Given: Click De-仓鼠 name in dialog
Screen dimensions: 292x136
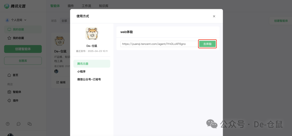Looking at the screenshot, I should click(92, 46).
